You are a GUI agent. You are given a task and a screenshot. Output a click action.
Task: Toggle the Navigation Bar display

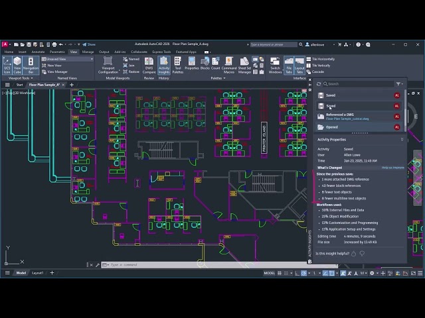(x=31, y=65)
